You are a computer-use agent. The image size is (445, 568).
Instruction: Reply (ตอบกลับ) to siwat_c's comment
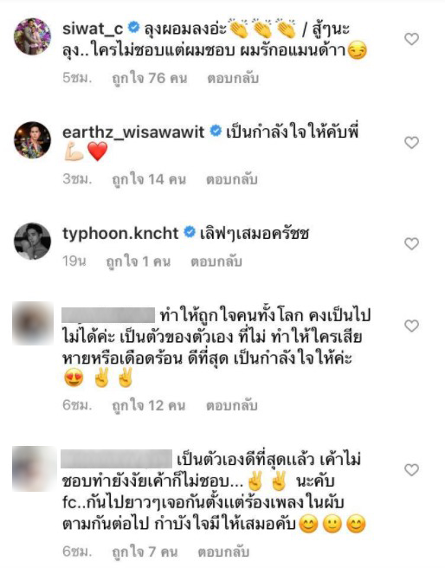tap(233, 78)
